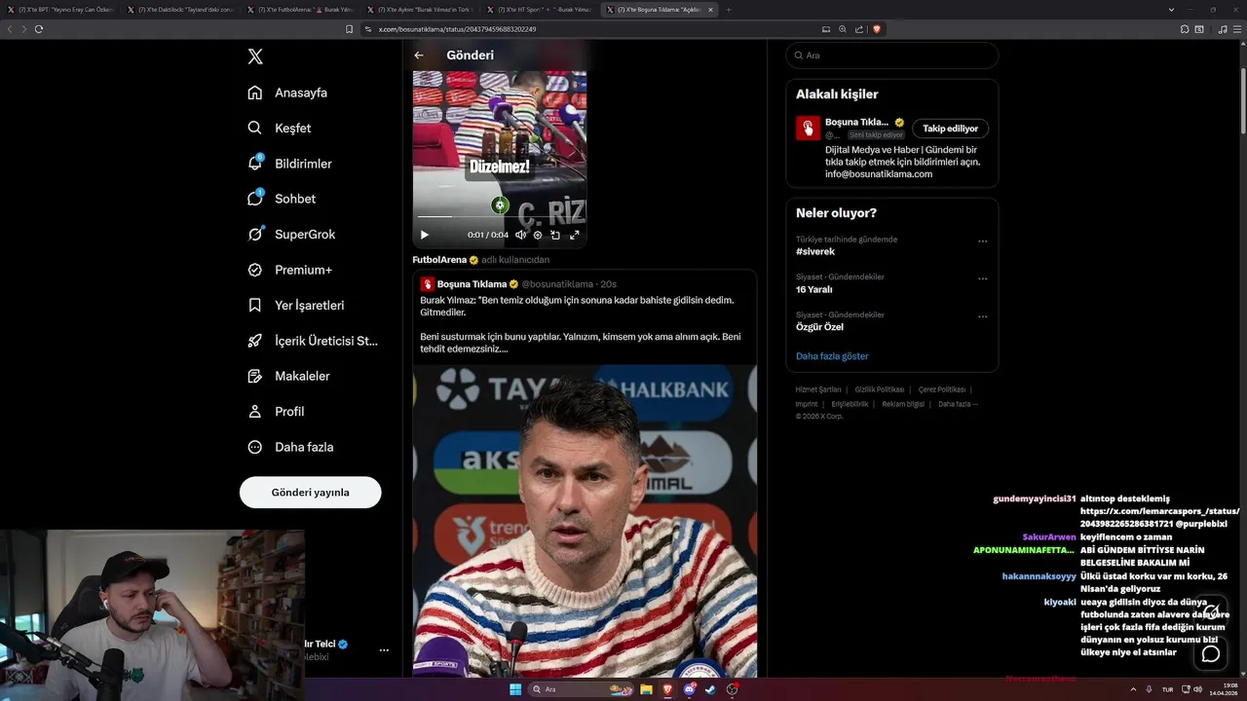Open SuperGrok from the sidebar

click(x=291, y=234)
